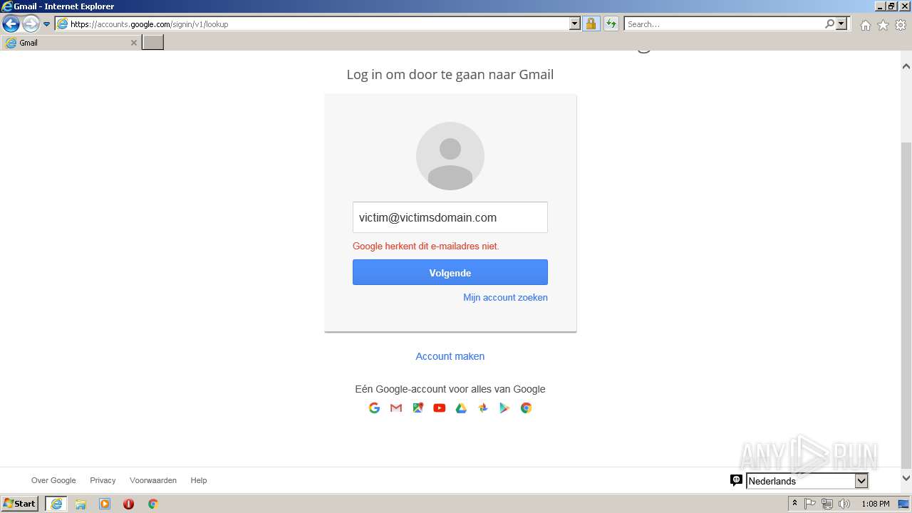Click the Search box in the toolbar
This screenshot has height=513, width=912.
click(724, 24)
